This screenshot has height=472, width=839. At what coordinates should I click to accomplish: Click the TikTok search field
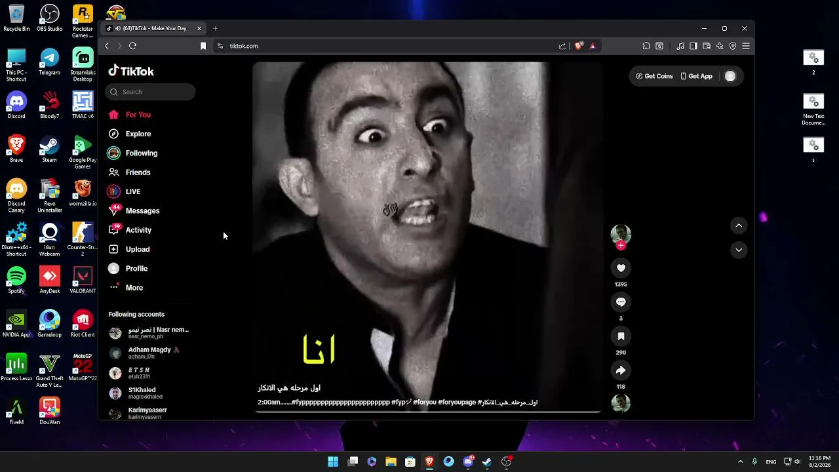click(x=150, y=92)
